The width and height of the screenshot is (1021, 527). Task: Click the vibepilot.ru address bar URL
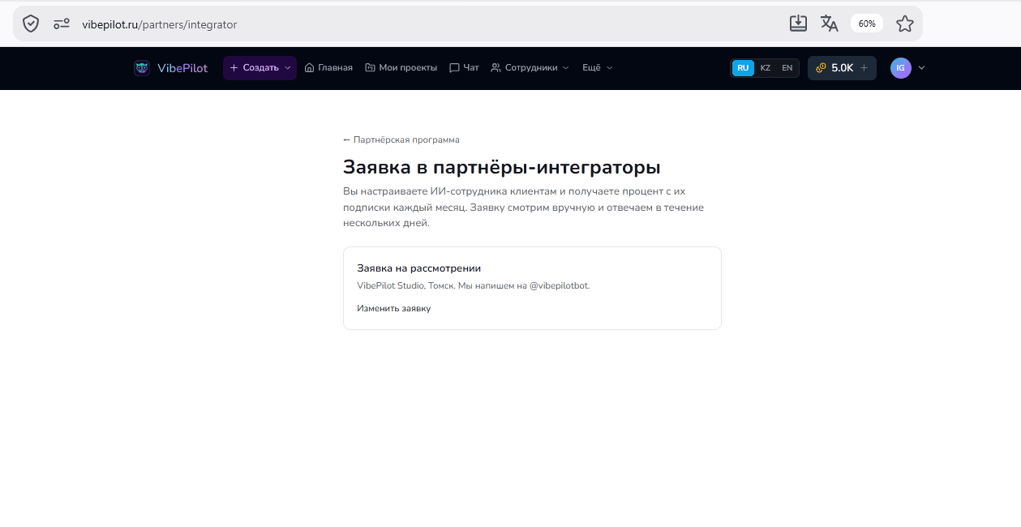point(159,24)
